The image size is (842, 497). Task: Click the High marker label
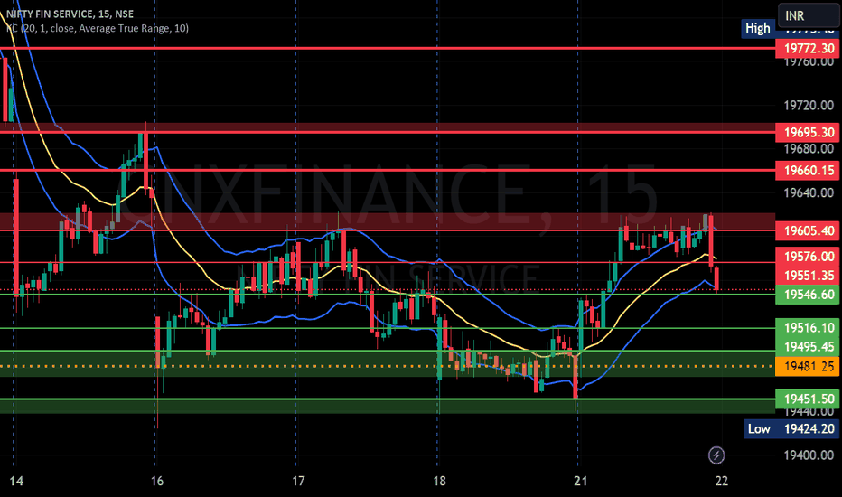coord(758,28)
